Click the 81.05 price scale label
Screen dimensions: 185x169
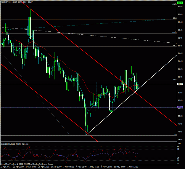180,77
